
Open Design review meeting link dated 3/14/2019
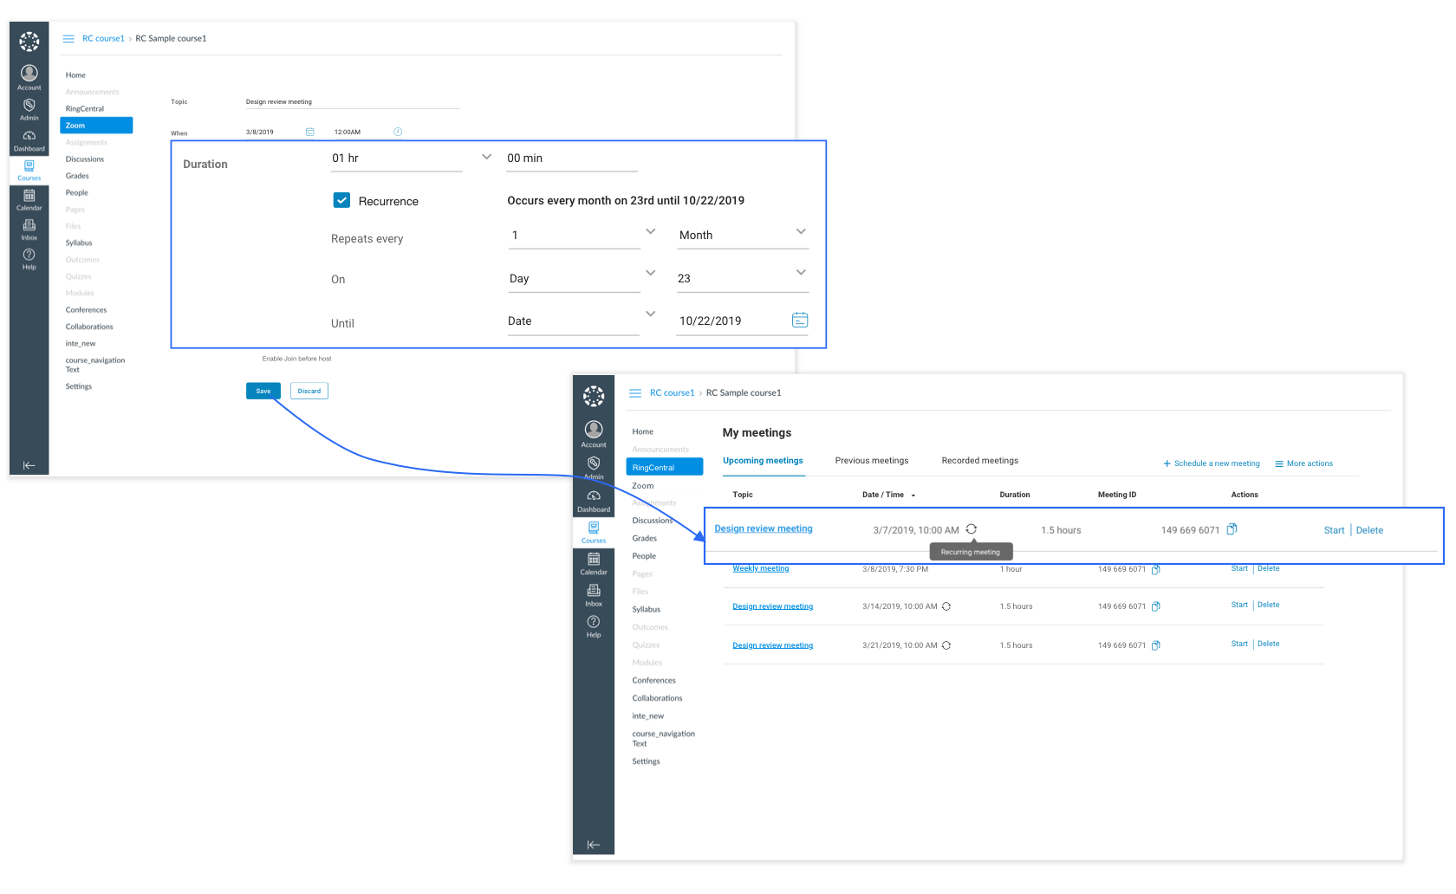click(x=773, y=606)
